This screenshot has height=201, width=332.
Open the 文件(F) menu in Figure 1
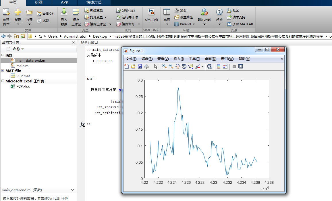131,59
